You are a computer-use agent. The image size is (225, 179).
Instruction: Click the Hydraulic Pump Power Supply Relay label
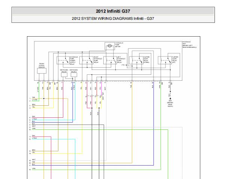point(74,61)
